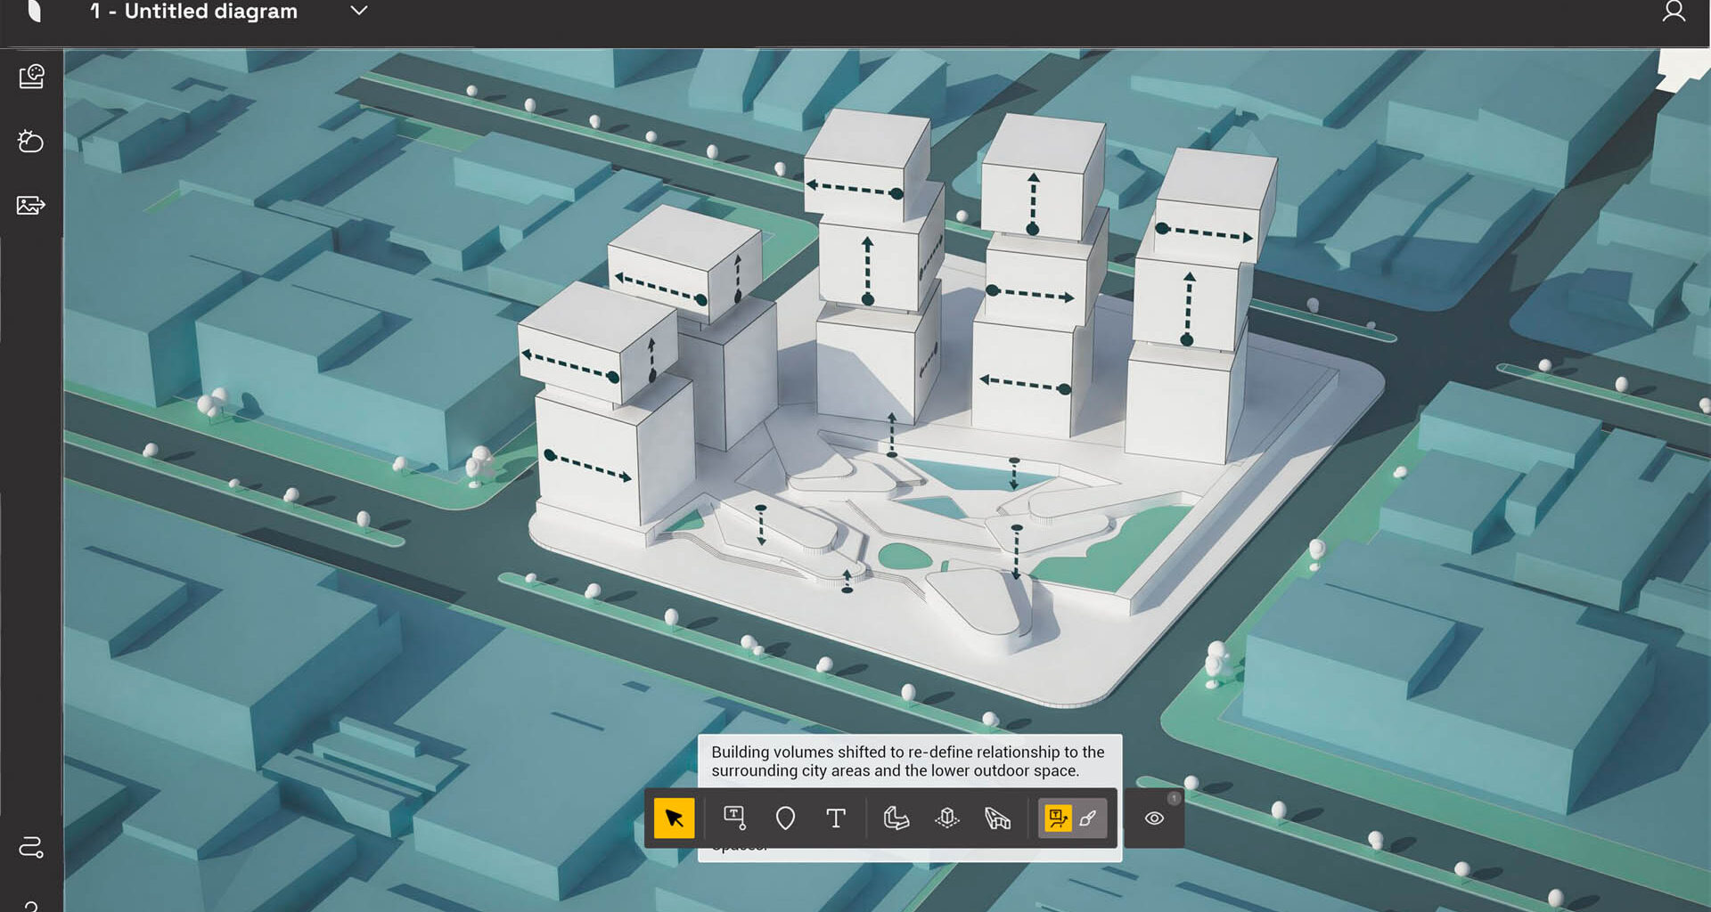1711x912 pixels.
Task: Select the arrow pointer tool
Action: 674,818
